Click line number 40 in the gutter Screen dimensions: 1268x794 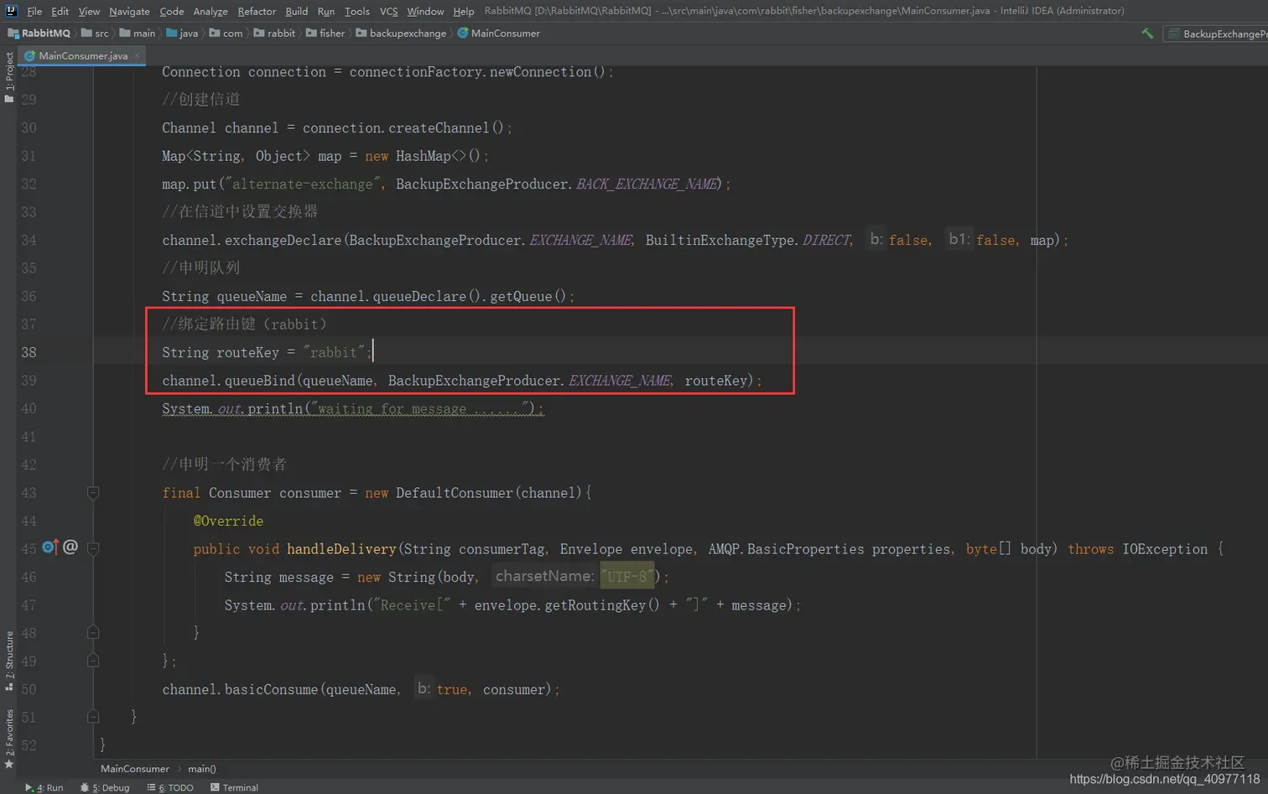(29, 408)
